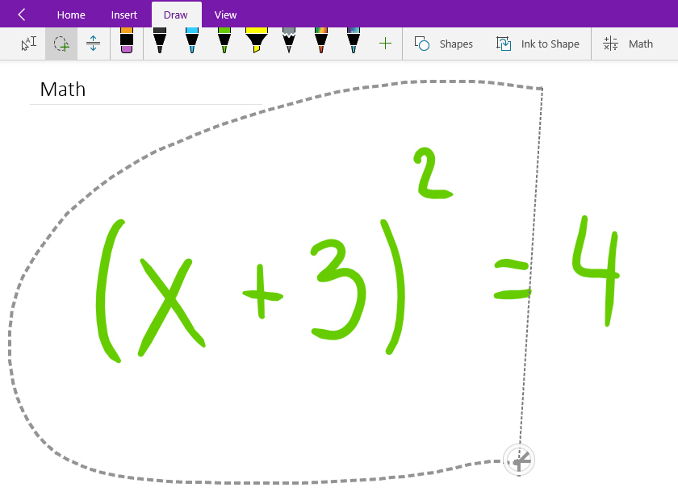Enable the Insert Space tool
678x500 pixels.
[93, 43]
